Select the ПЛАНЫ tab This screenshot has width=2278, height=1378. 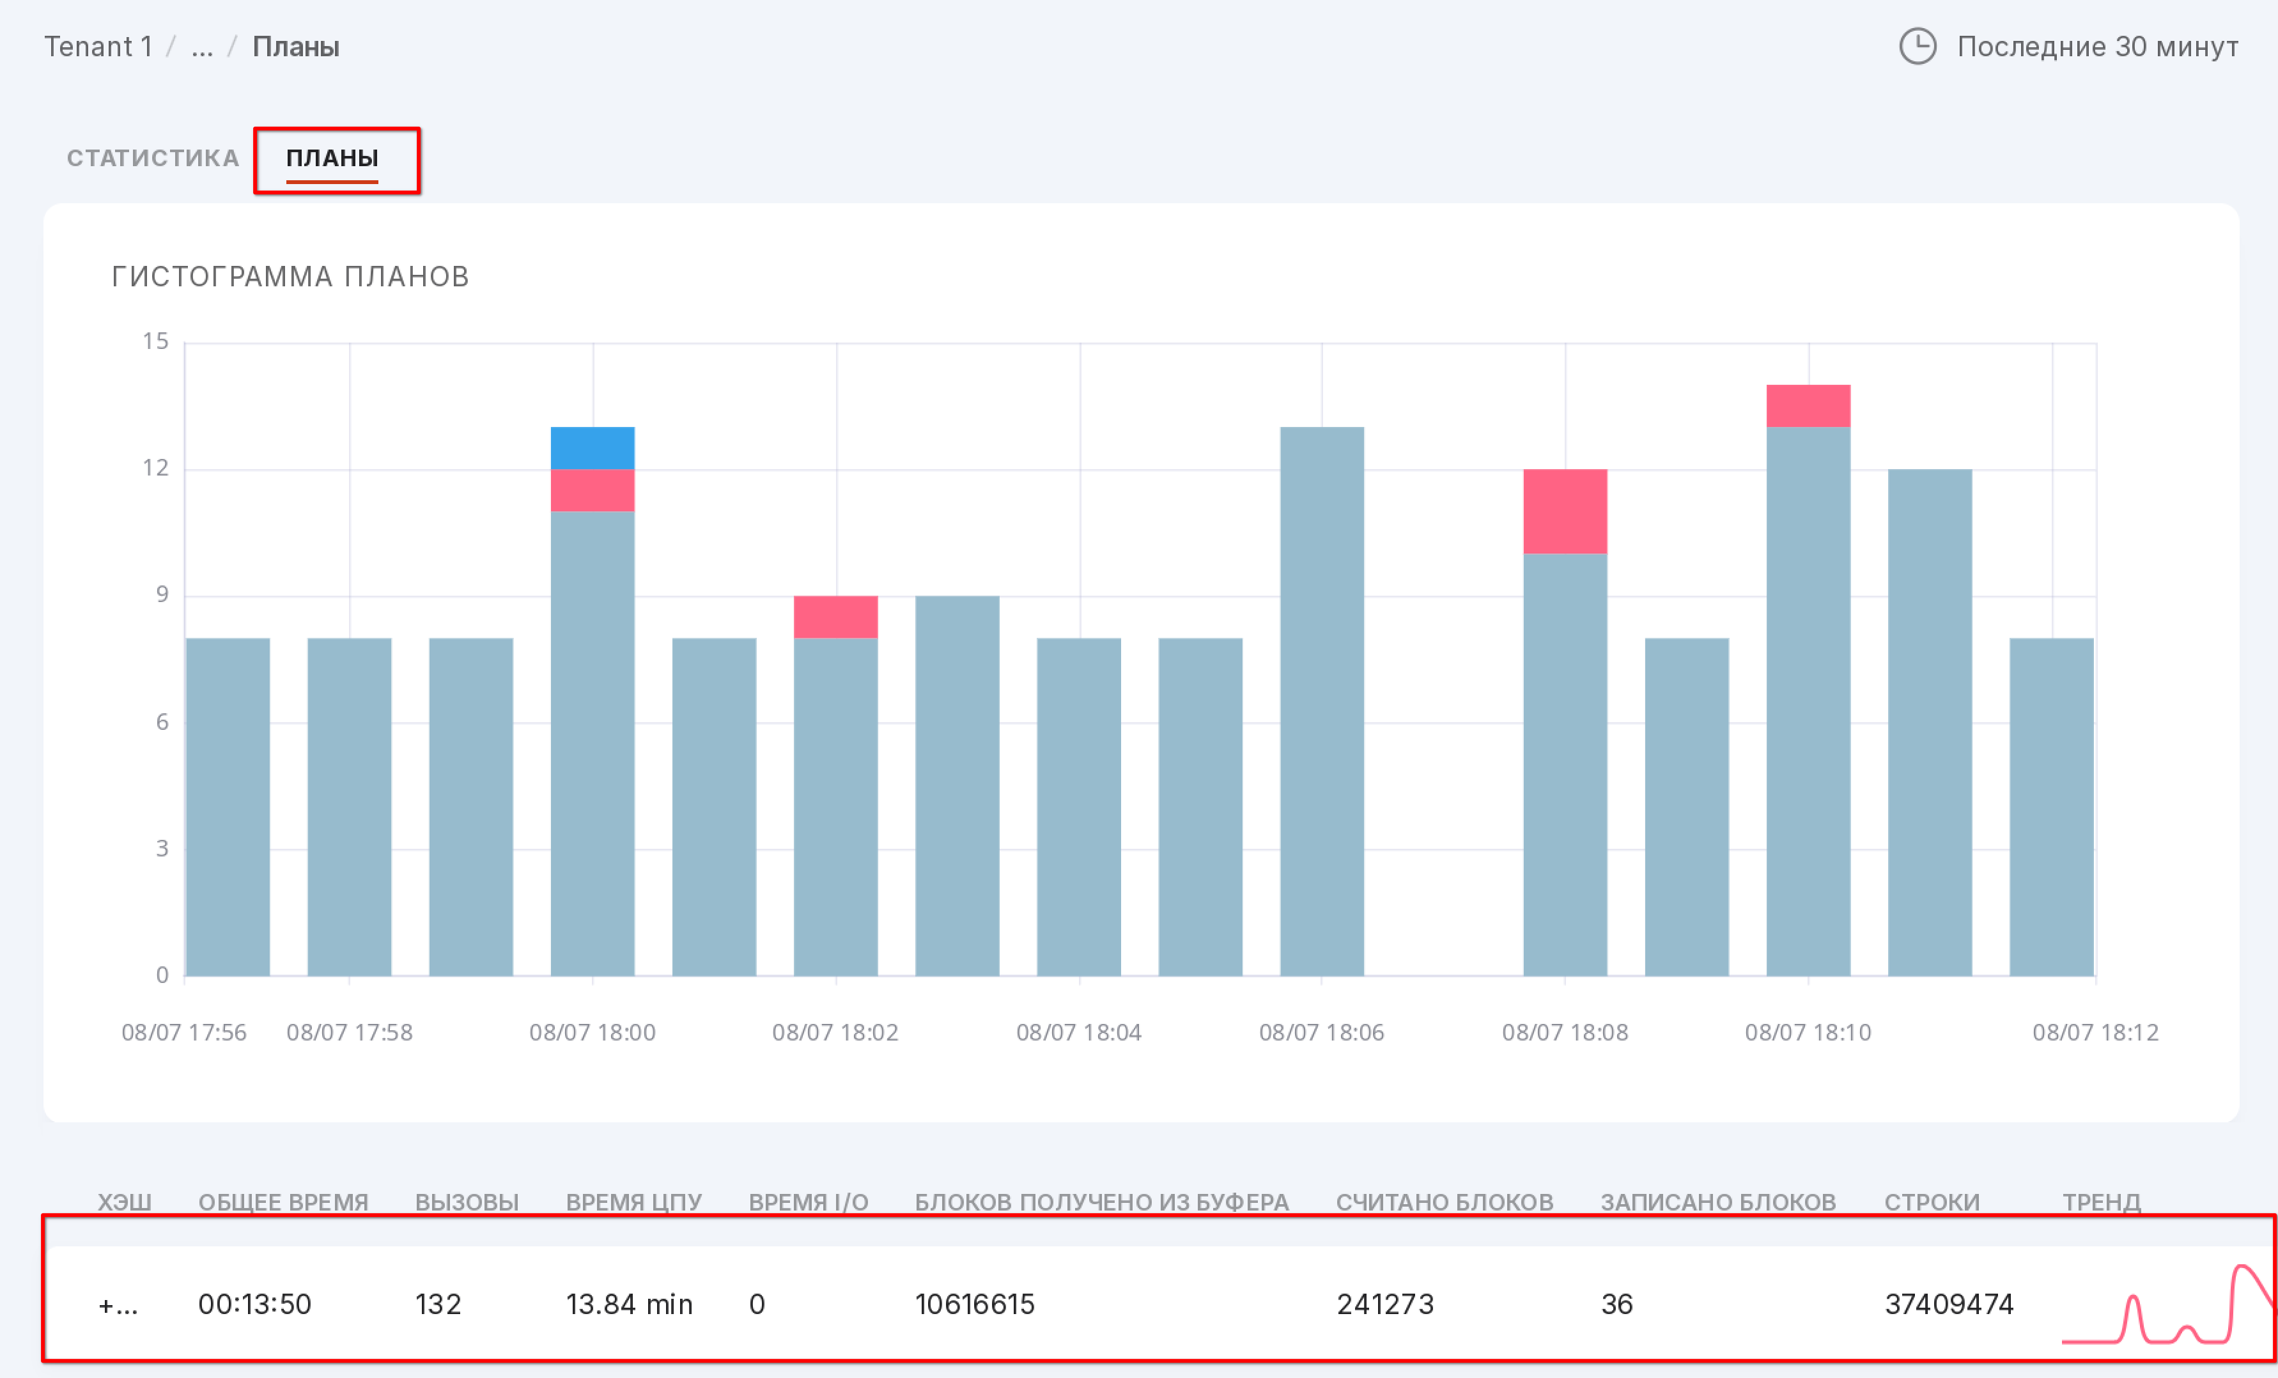pyautogui.click(x=332, y=158)
